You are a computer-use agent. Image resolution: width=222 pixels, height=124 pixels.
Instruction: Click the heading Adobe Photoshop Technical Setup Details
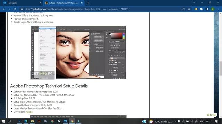[x=49, y=86]
